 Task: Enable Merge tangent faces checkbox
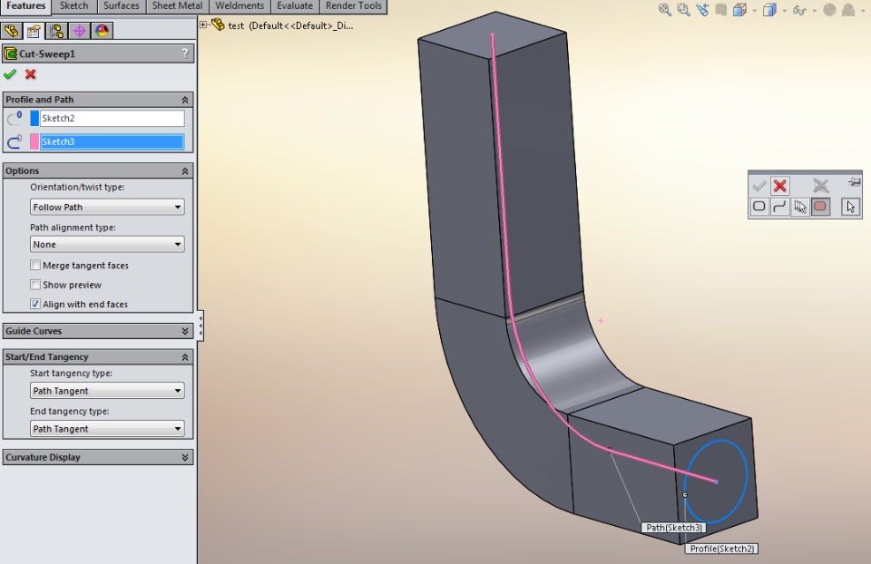(x=35, y=266)
